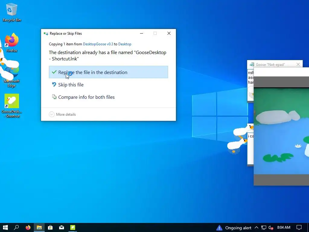Minimize the Replace or Skip Files dialog
This screenshot has width=309, height=232.
142,33
